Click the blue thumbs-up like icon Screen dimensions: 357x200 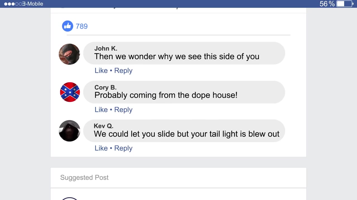pyautogui.click(x=67, y=26)
